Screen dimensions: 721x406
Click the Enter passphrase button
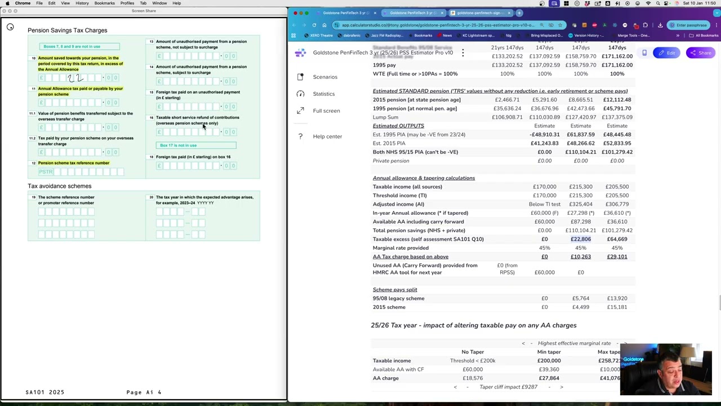pyautogui.click(x=688, y=25)
